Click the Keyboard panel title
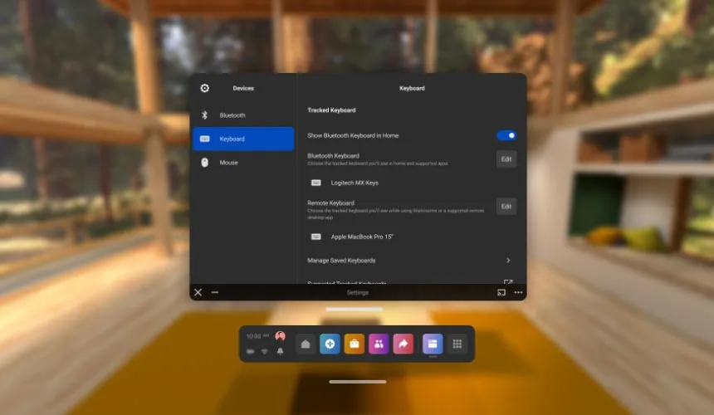 click(x=412, y=88)
